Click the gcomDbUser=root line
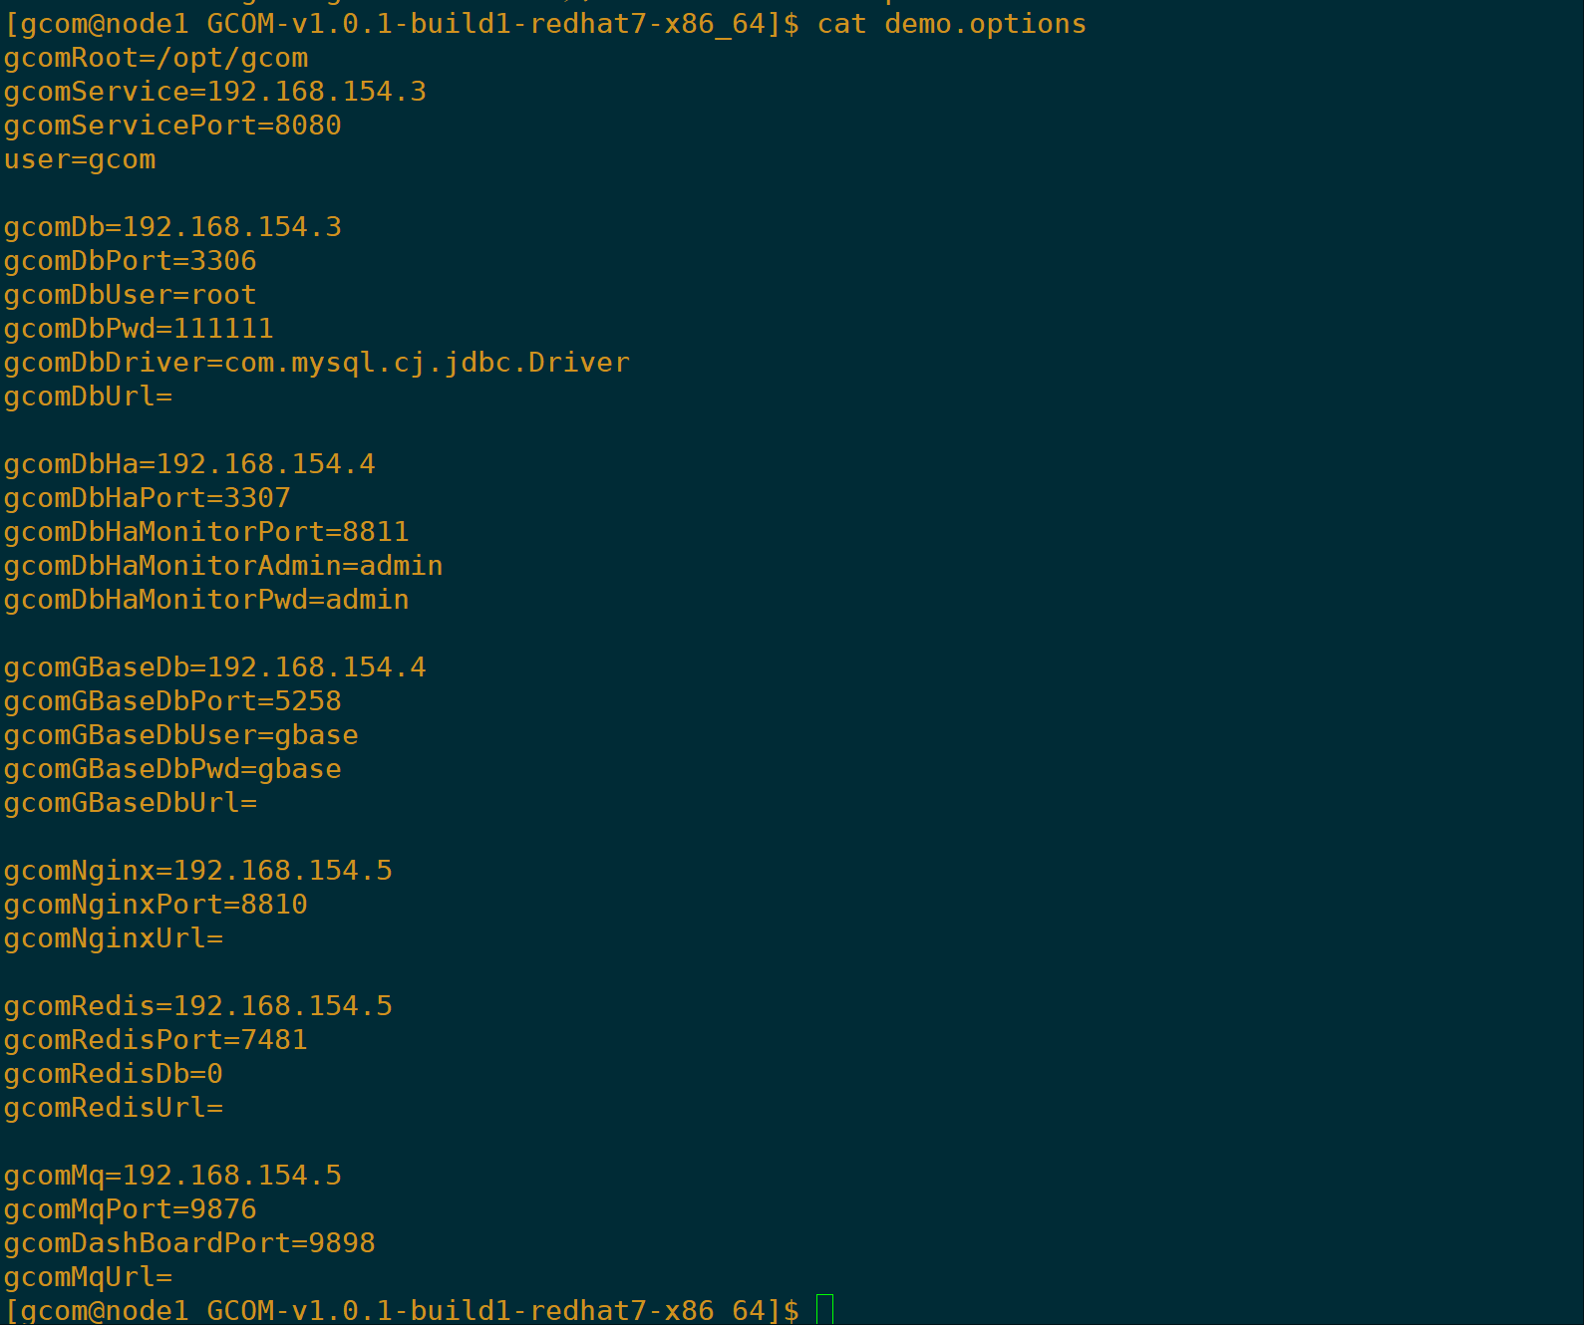Viewport: 1584px width, 1325px height. point(130,295)
